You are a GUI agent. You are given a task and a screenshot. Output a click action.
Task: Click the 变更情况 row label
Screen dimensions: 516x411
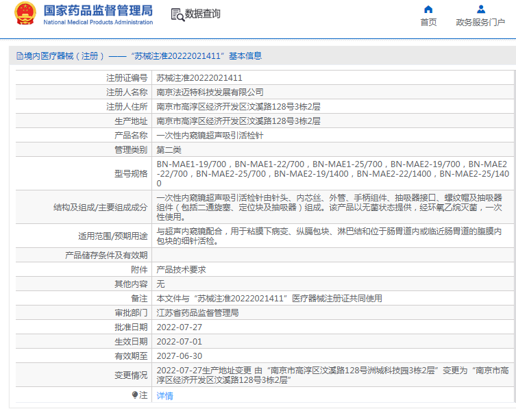(x=131, y=375)
